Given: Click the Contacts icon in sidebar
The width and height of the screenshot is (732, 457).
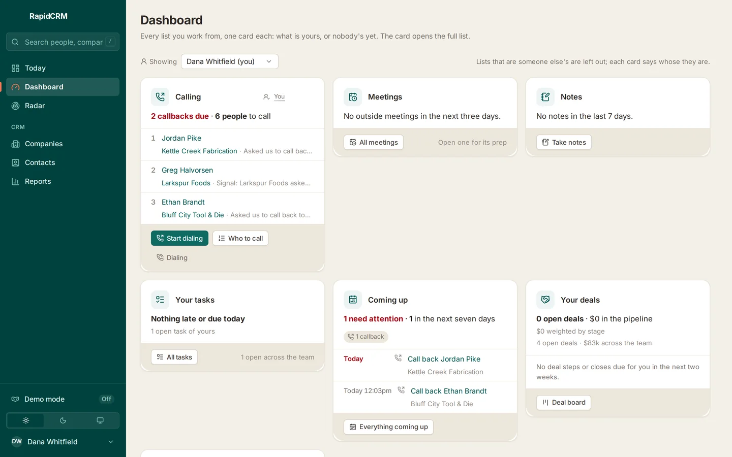Looking at the screenshot, I should point(15,162).
